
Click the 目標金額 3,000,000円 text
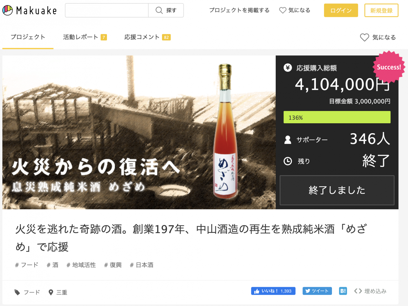point(360,101)
